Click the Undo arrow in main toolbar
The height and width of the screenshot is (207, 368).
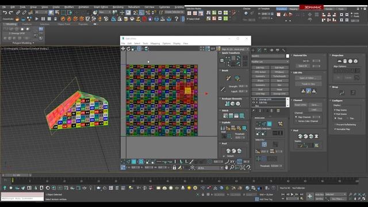point(5,13)
